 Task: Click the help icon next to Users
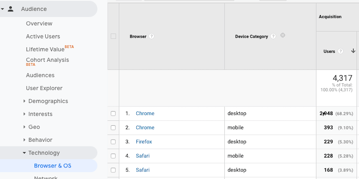(x=341, y=51)
